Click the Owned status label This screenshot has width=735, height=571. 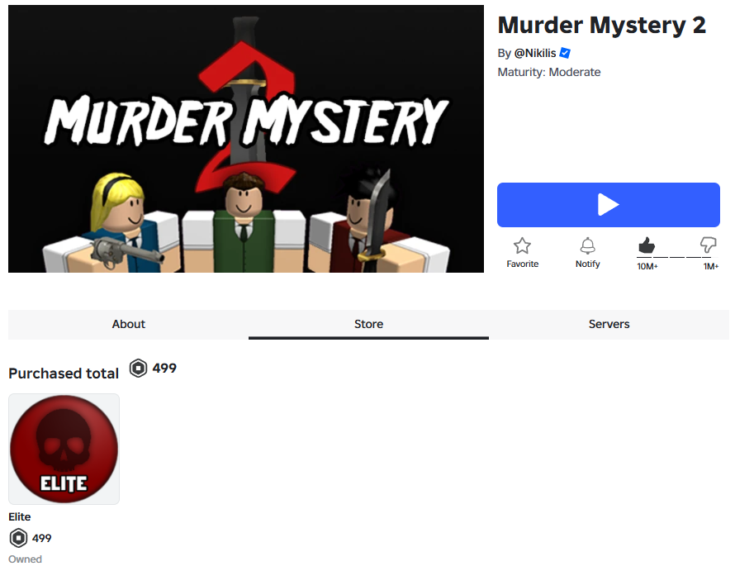(26, 559)
